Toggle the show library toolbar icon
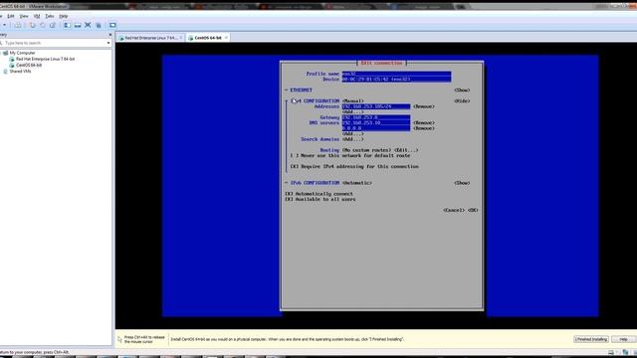The image size is (637, 358). [67, 25]
